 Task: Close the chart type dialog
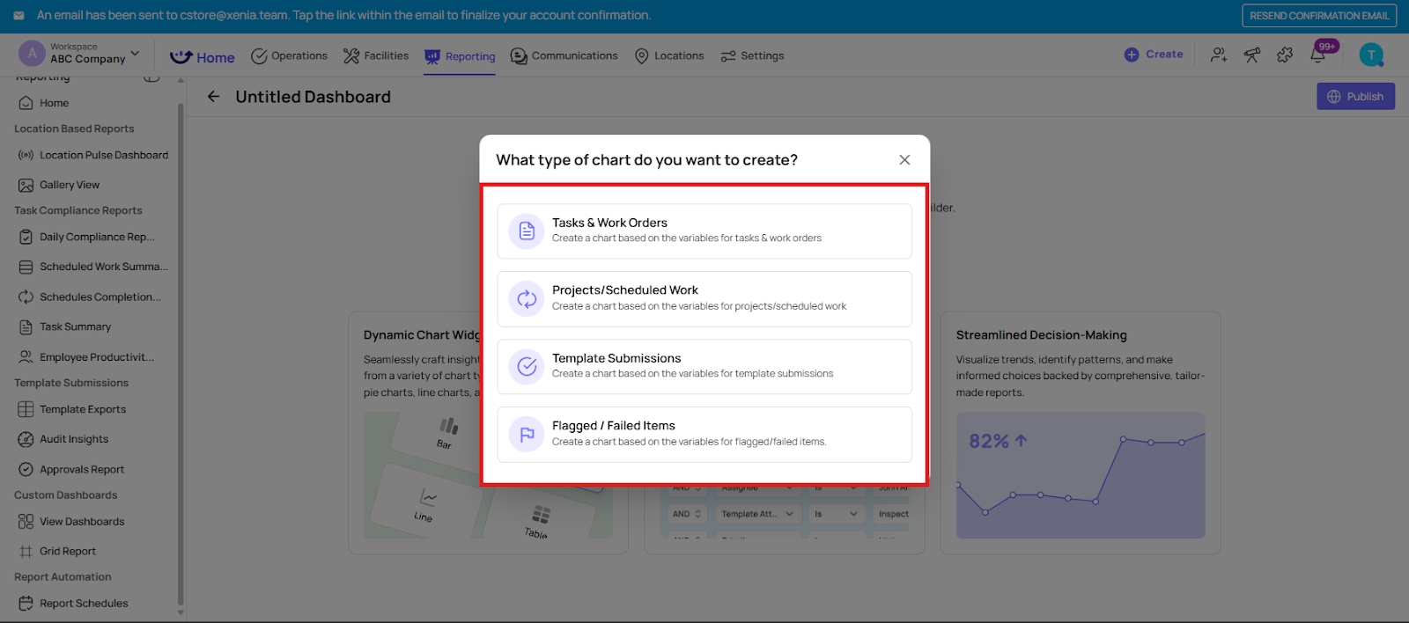pos(904,160)
